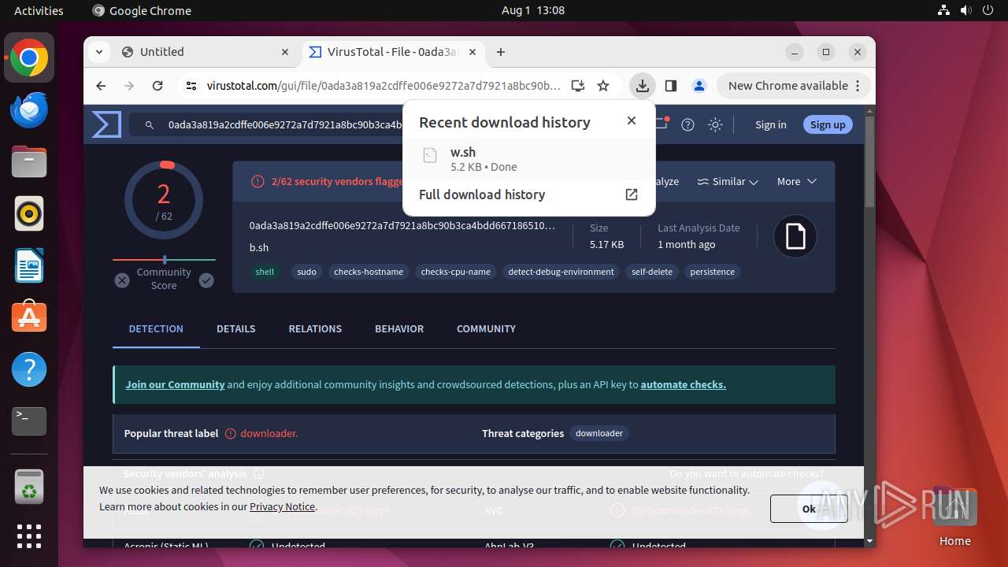Open the Chrome profile avatar
This screenshot has height=567, width=1008.
click(699, 86)
